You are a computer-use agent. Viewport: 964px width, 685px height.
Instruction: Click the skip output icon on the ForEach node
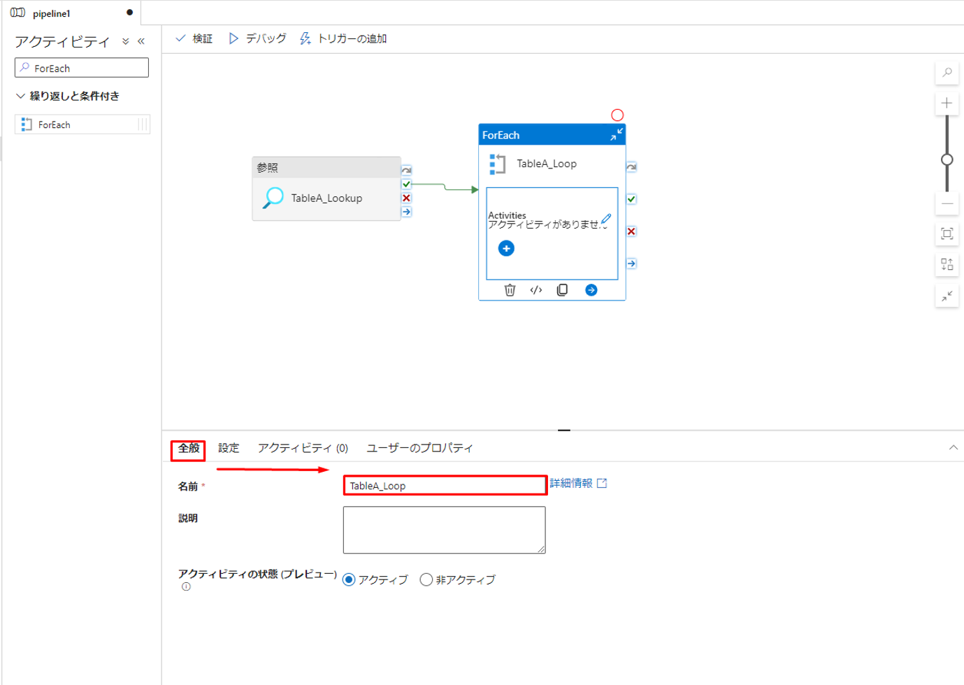pos(631,167)
